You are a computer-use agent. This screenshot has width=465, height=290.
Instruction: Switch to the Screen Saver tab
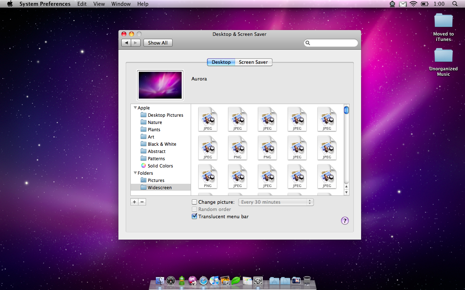(254, 62)
